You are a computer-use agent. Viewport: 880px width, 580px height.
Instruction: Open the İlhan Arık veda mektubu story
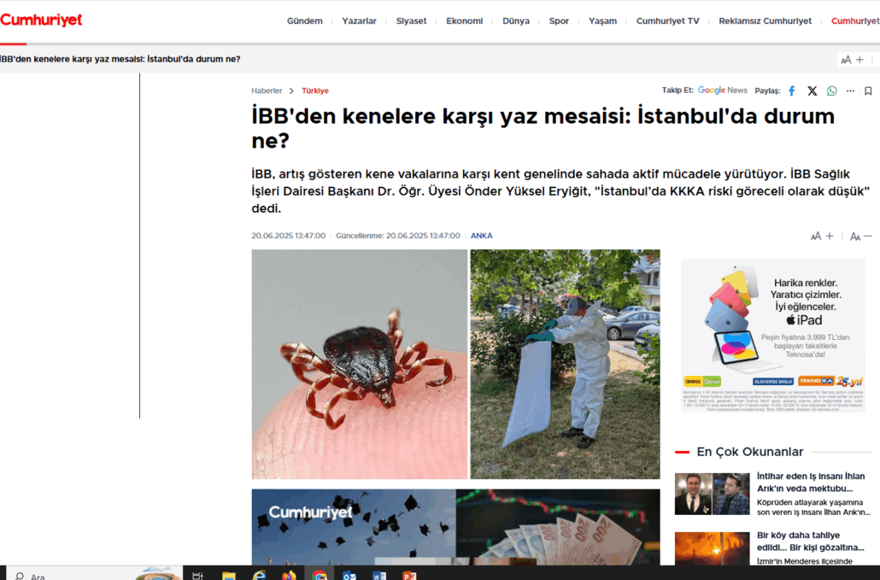click(x=811, y=483)
